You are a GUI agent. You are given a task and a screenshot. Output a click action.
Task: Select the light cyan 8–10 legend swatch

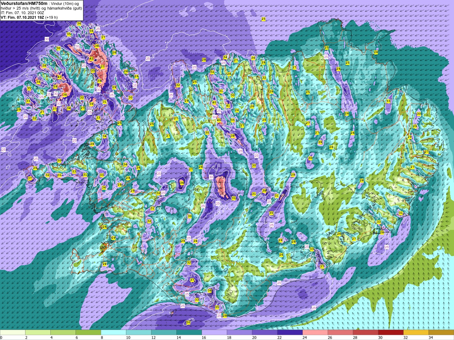pos(113,332)
